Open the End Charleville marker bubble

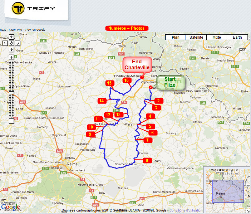pos(137,65)
